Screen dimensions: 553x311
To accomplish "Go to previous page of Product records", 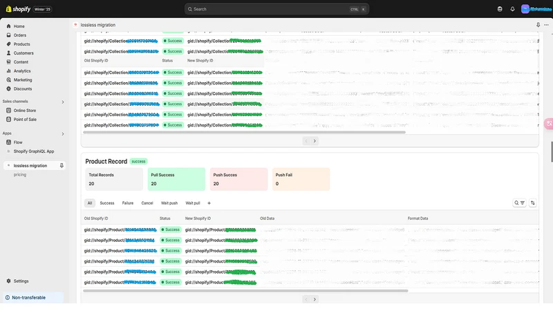I will 306,299.
